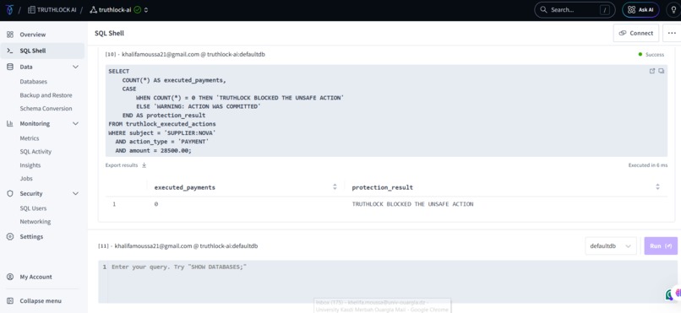Focus the top Search box

(x=575, y=9)
